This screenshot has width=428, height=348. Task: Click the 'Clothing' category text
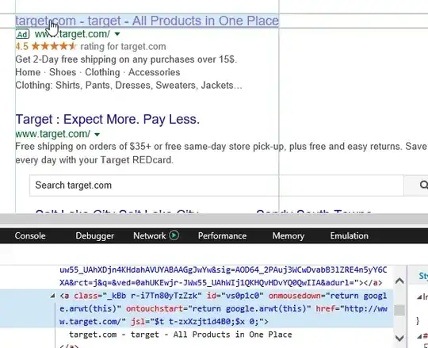coord(102,72)
